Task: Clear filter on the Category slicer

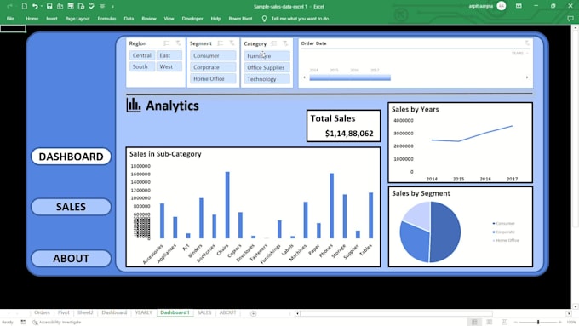Action: [285, 43]
